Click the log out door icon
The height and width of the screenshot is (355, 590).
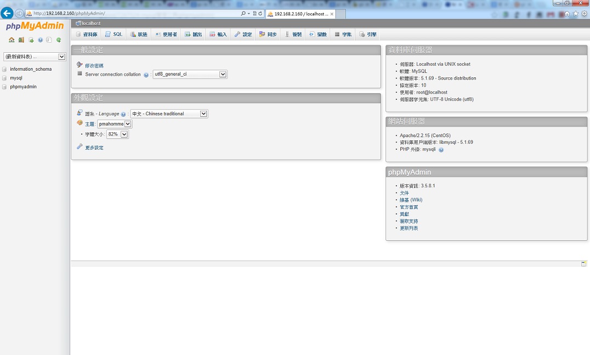(x=21, y=40)
